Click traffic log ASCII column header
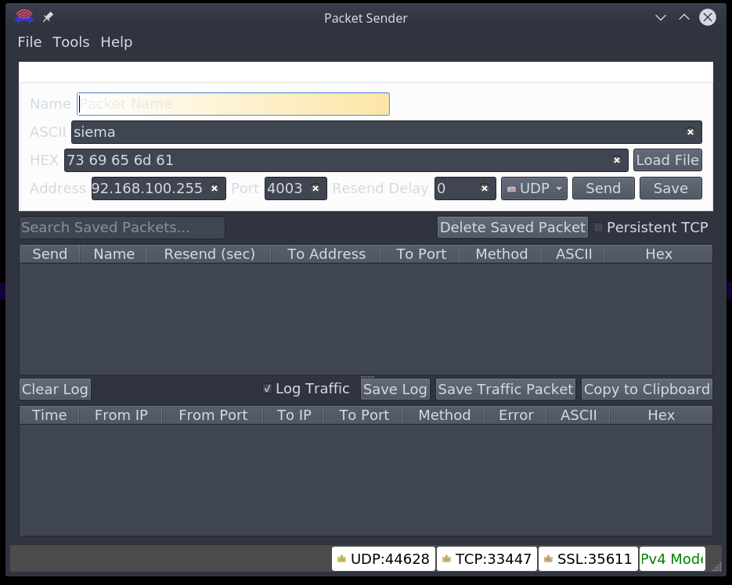Viewport: 732px width, 585px height. [579, 415]
